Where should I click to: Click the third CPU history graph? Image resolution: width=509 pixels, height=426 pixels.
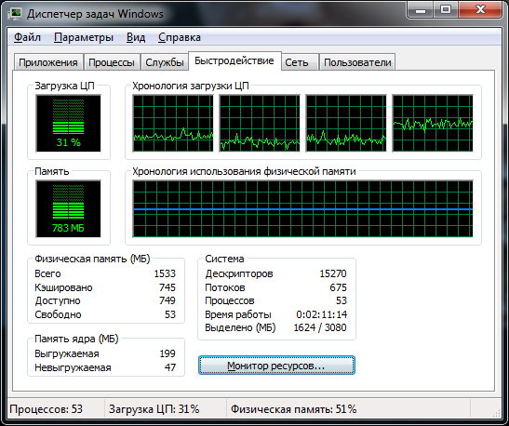pyautogui.click(x=346, y=124)
